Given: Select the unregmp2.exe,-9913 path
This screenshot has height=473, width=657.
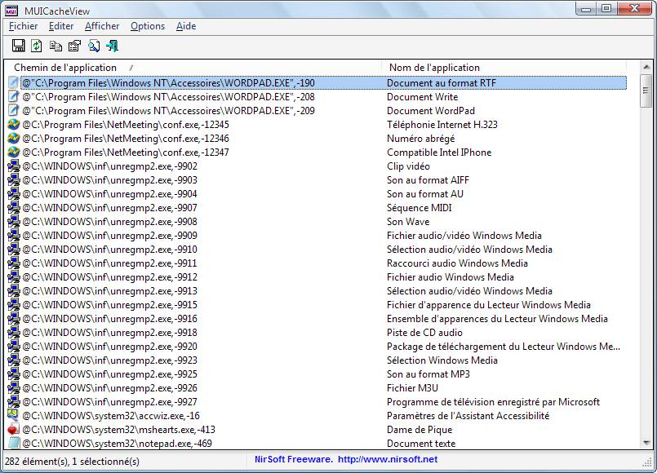Looking at the screenshot, I should (x=110, y=291).
